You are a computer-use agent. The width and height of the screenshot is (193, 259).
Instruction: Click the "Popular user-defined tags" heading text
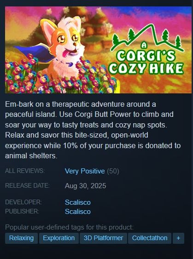69,227
